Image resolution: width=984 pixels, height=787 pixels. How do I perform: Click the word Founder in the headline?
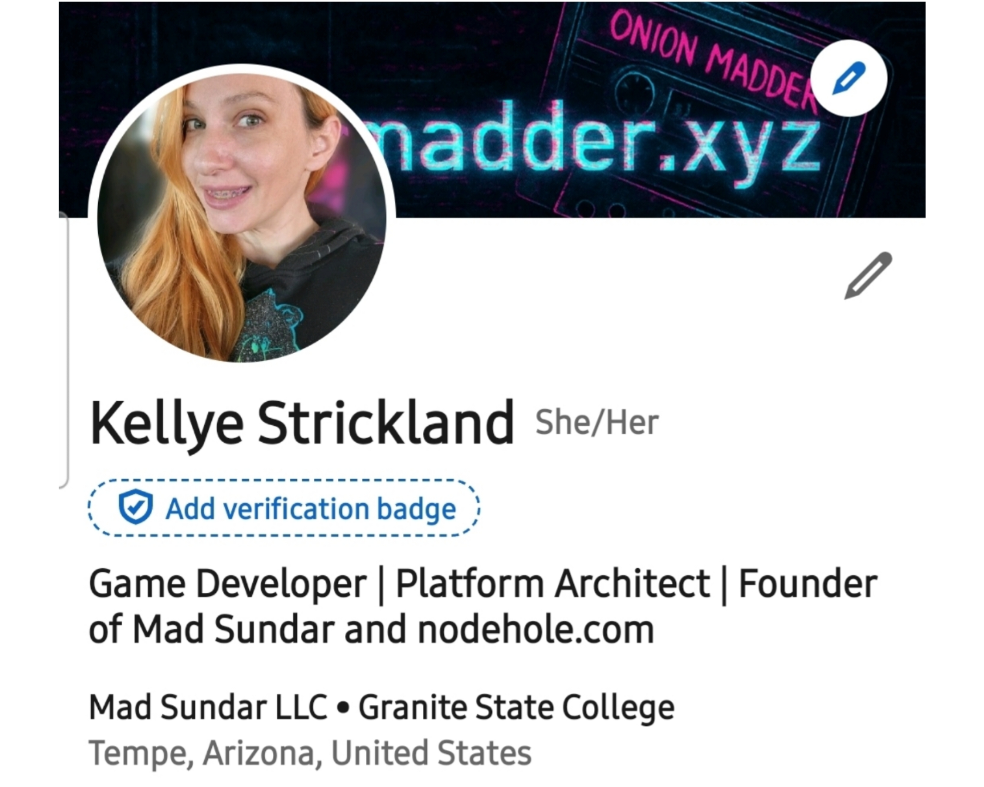[x=808, y=583]
